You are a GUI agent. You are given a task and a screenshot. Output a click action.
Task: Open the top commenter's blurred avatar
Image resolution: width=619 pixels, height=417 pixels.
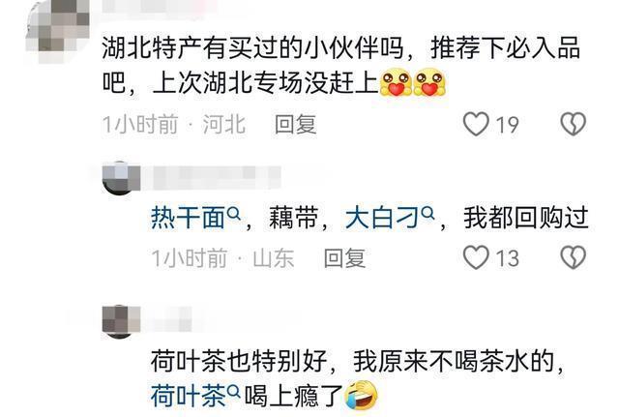click(57, 31)
